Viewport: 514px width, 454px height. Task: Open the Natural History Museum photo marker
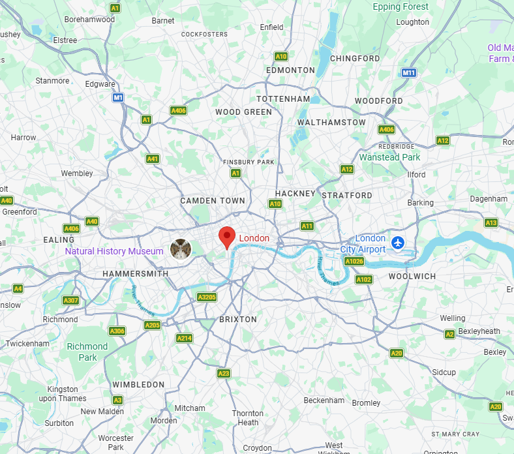[181, 249]
